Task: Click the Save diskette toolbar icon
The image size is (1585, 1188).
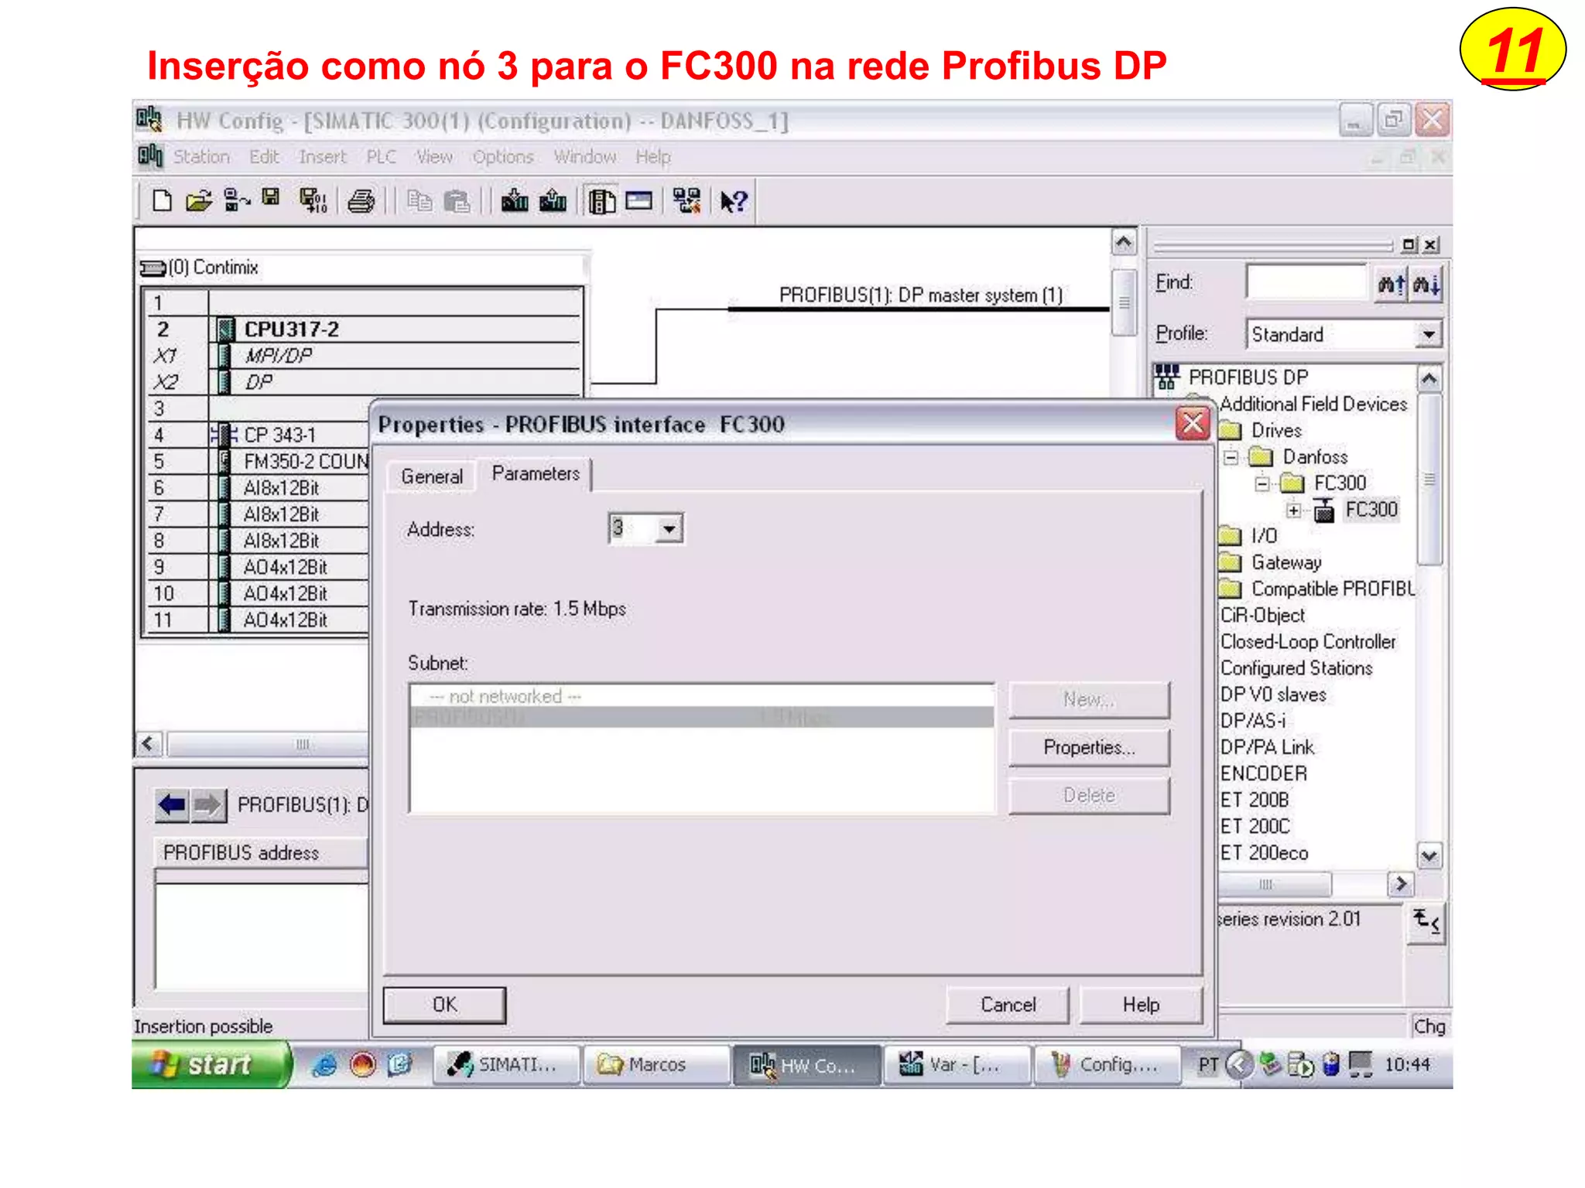Action: click(270, 198)
